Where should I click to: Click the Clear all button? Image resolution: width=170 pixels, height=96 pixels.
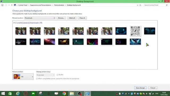[x=82, y=18]
